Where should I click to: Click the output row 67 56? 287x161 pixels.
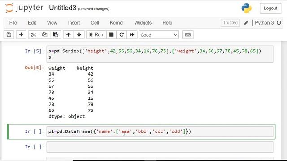(71, 86)
